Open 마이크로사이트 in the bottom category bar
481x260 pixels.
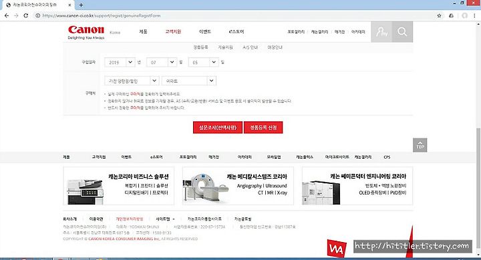tap(337, 157)
